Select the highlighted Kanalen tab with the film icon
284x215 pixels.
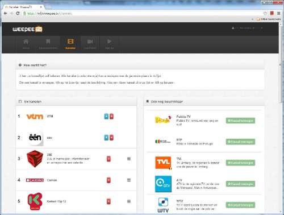coord(70,44)
